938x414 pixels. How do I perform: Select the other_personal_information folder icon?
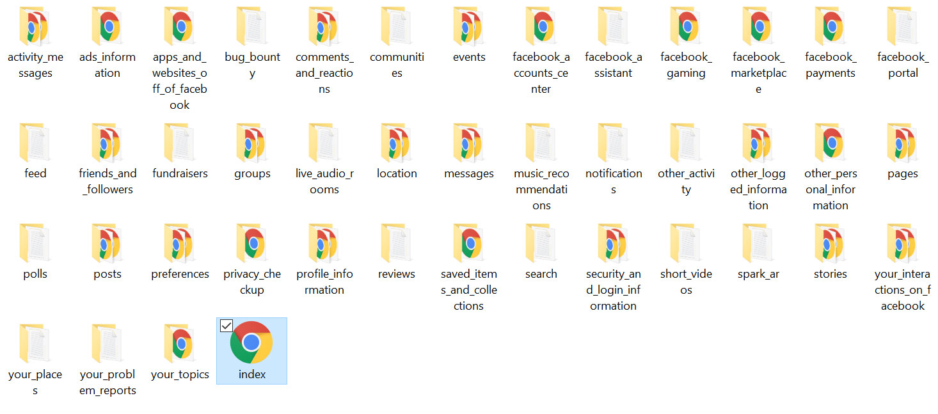[x=831, y=143]
